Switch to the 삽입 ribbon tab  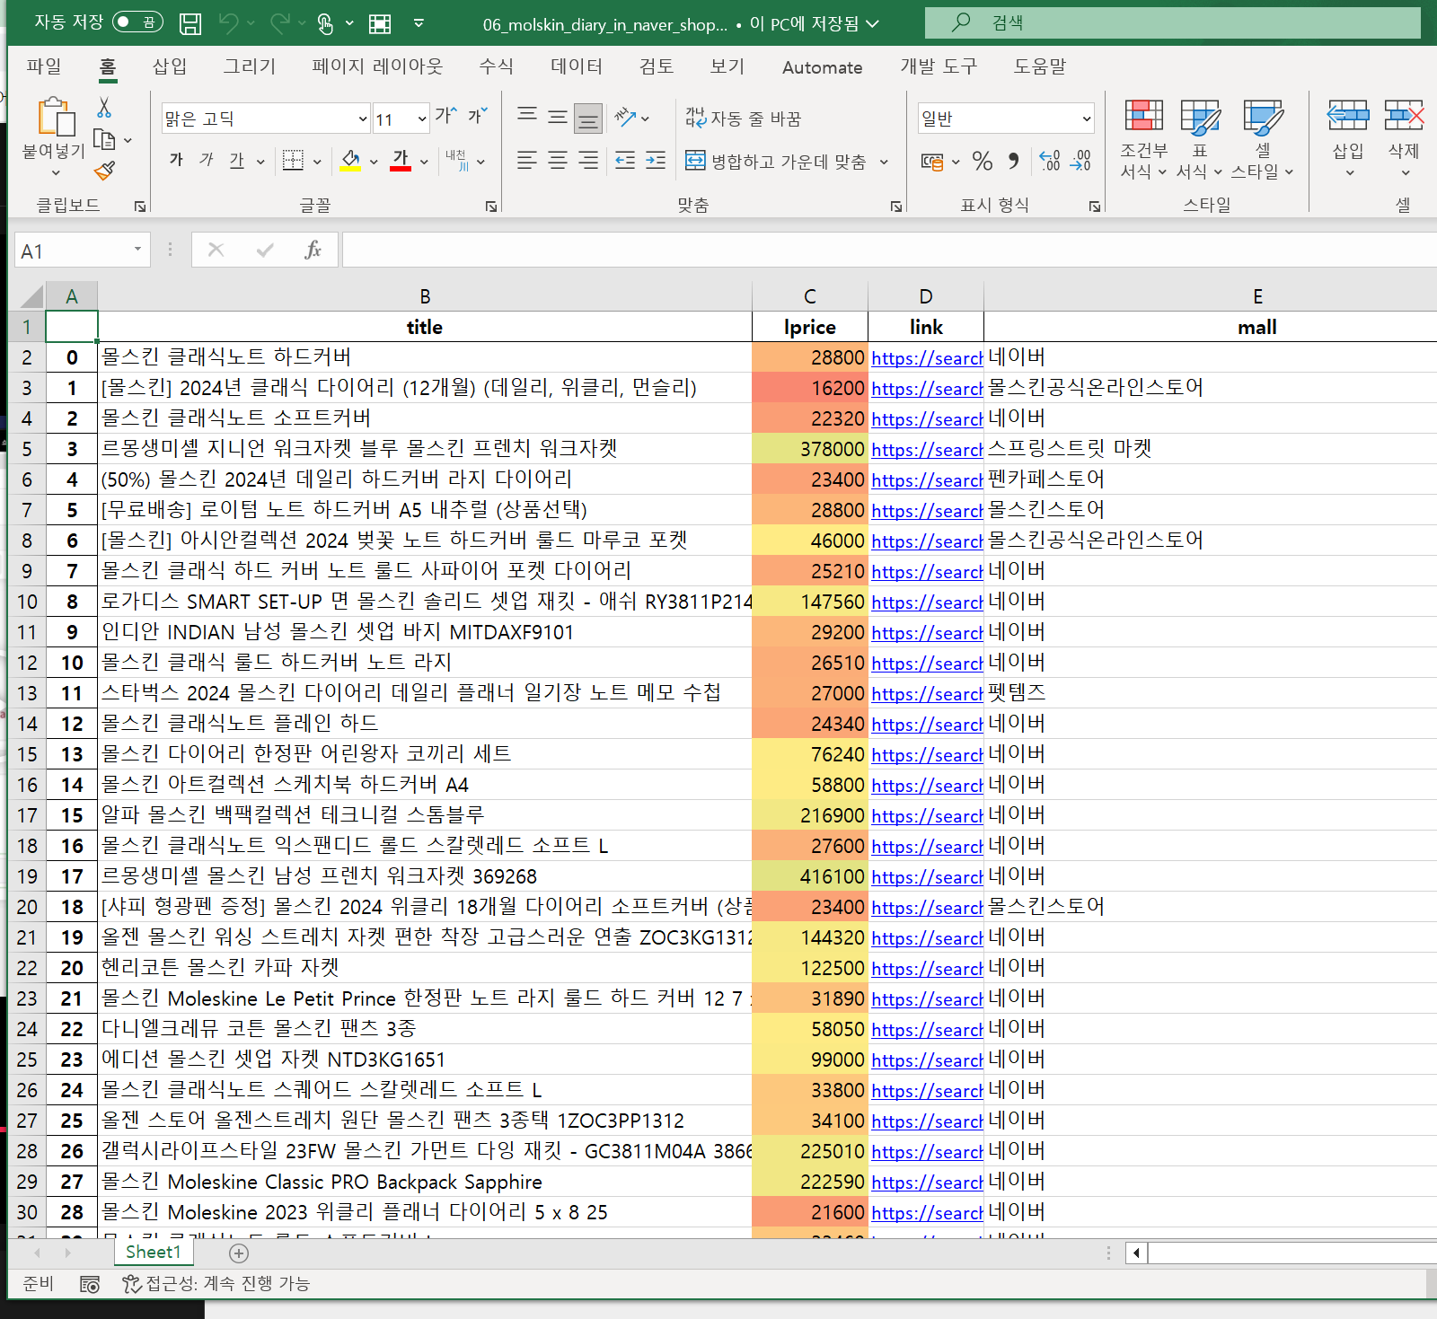169,66
